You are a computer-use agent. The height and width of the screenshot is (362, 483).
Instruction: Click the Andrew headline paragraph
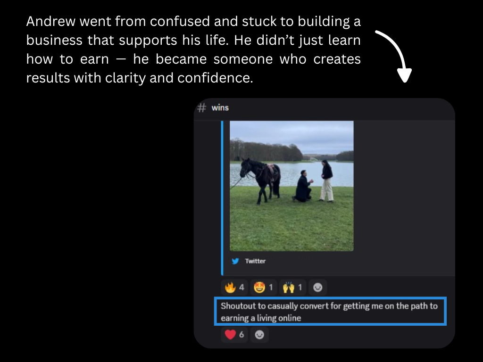(193, 49)
